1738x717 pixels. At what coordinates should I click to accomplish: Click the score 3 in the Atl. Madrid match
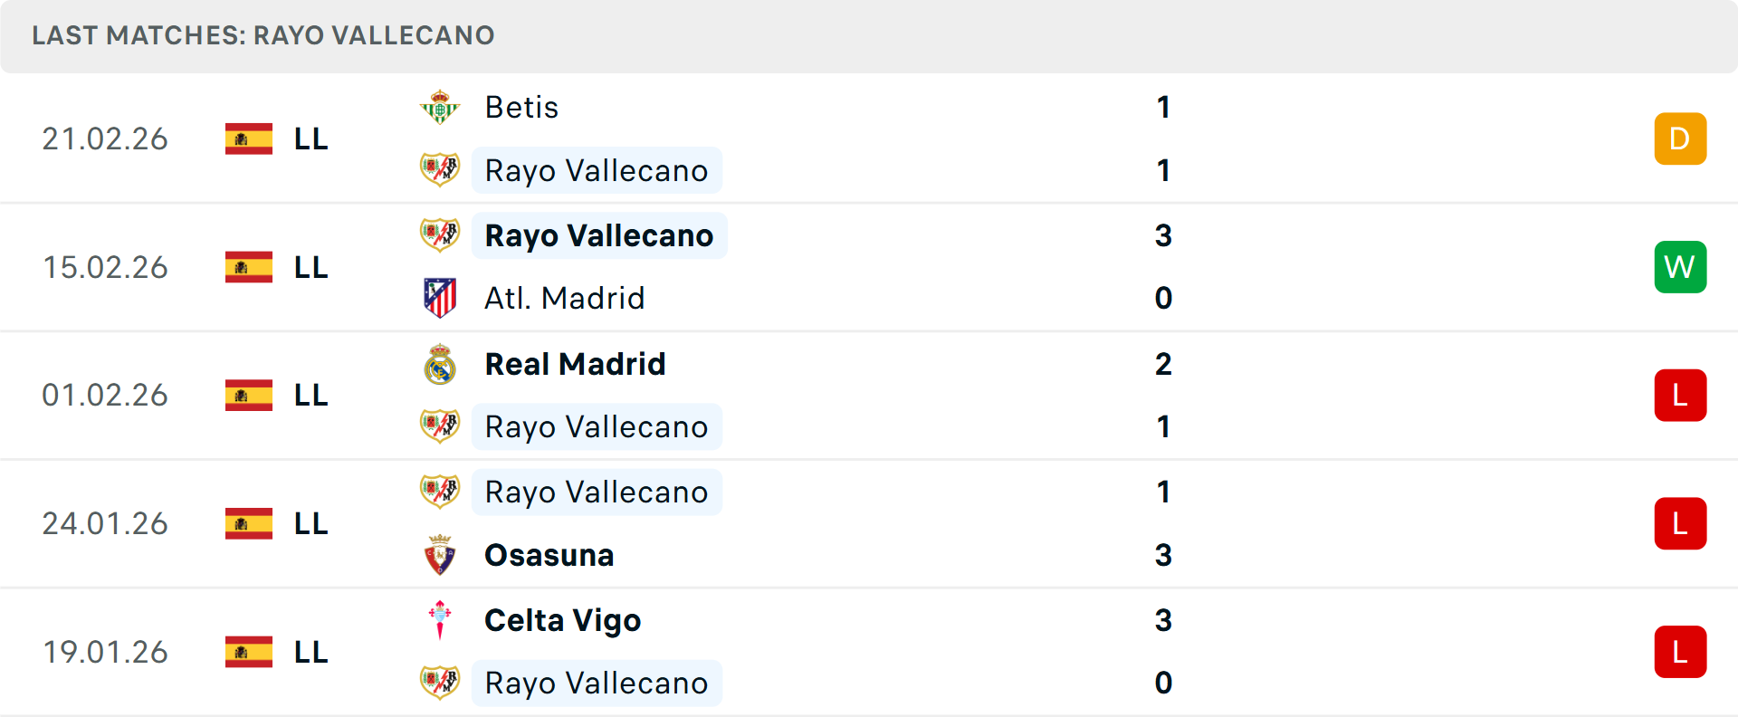click(x=1163, y=235)
